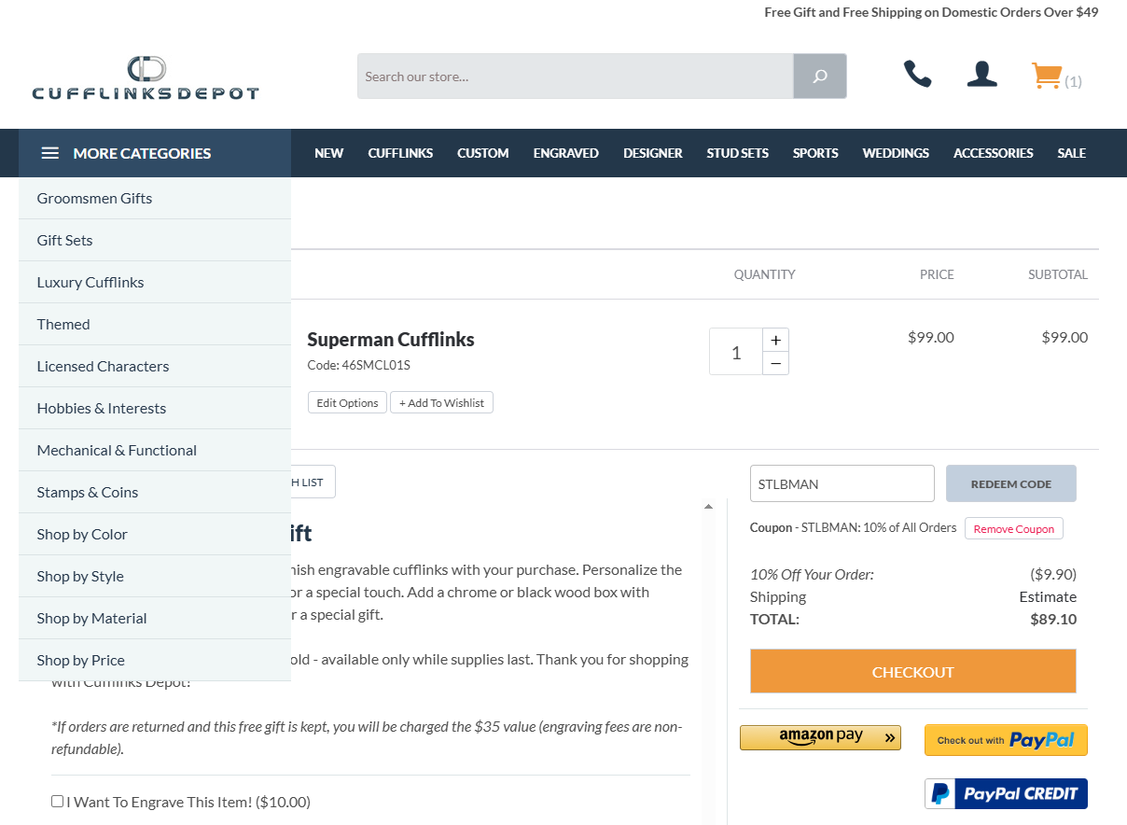Viewport: 1127px width, 825px height.
Task: Collapse the More Categories dropdown
Action: [155, 153]
